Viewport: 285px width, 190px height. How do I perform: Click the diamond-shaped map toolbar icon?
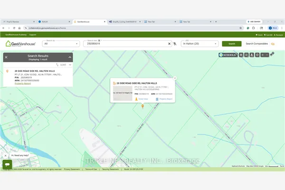257,55
